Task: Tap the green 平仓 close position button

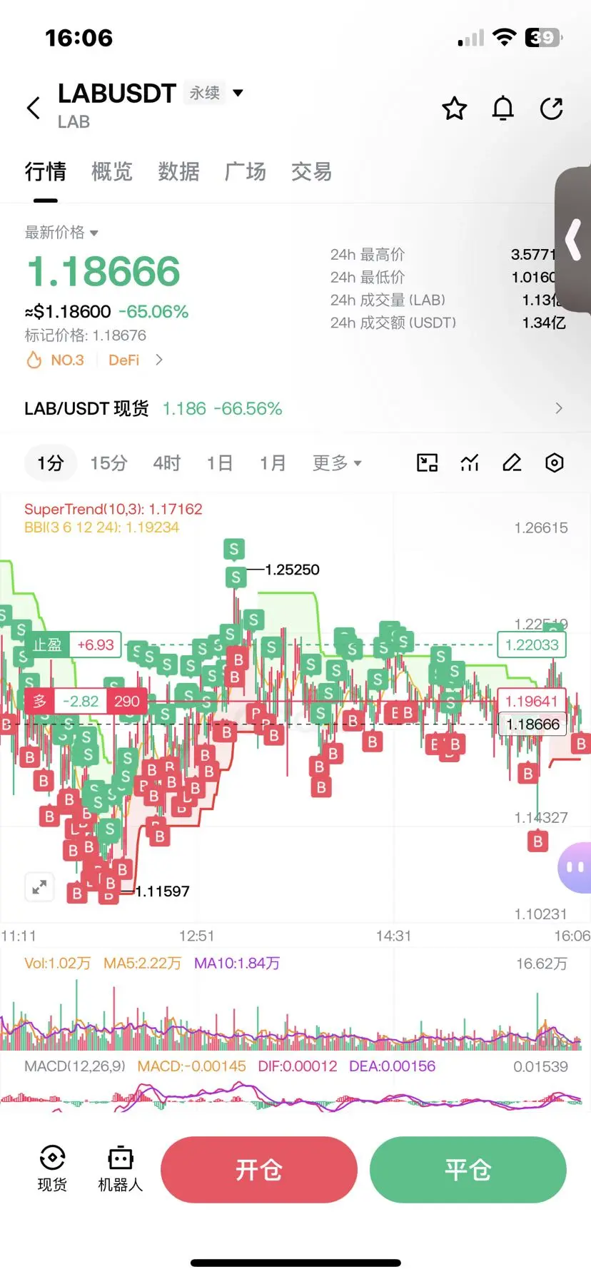Action: click(468, 1170)
